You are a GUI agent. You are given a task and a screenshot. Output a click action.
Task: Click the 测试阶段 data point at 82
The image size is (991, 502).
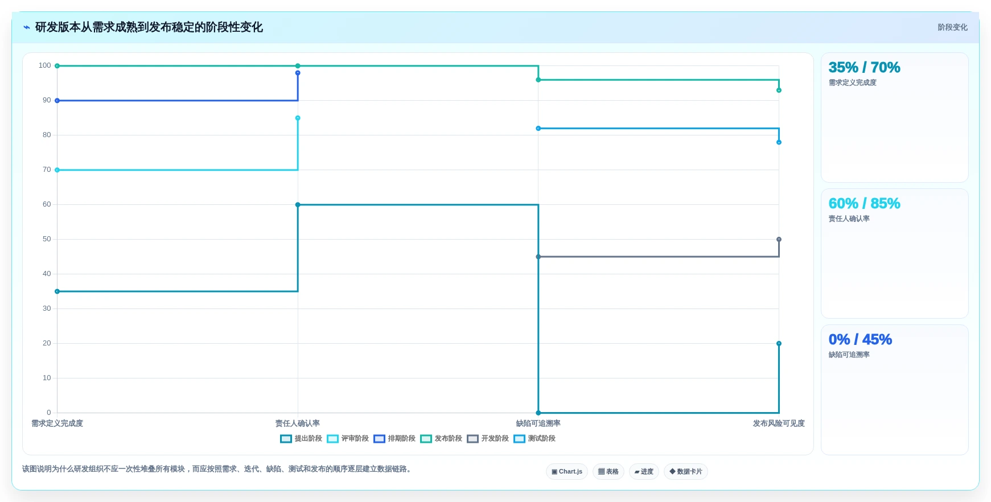[538, 129]
